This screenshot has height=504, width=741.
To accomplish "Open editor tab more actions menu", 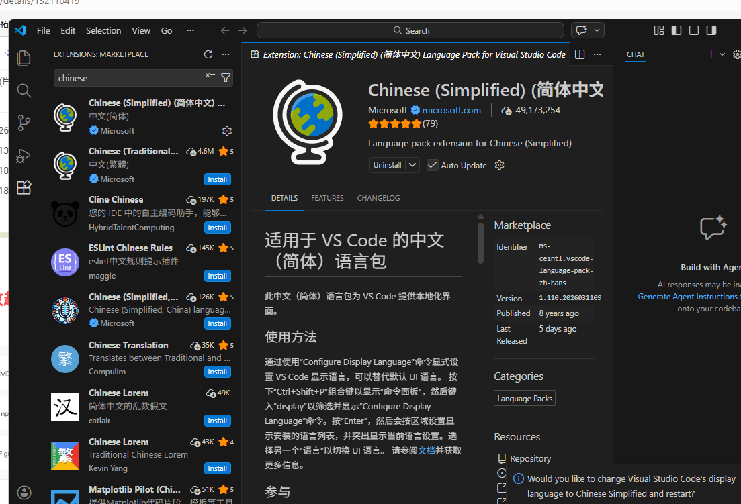I will click(x=597, y=54).
